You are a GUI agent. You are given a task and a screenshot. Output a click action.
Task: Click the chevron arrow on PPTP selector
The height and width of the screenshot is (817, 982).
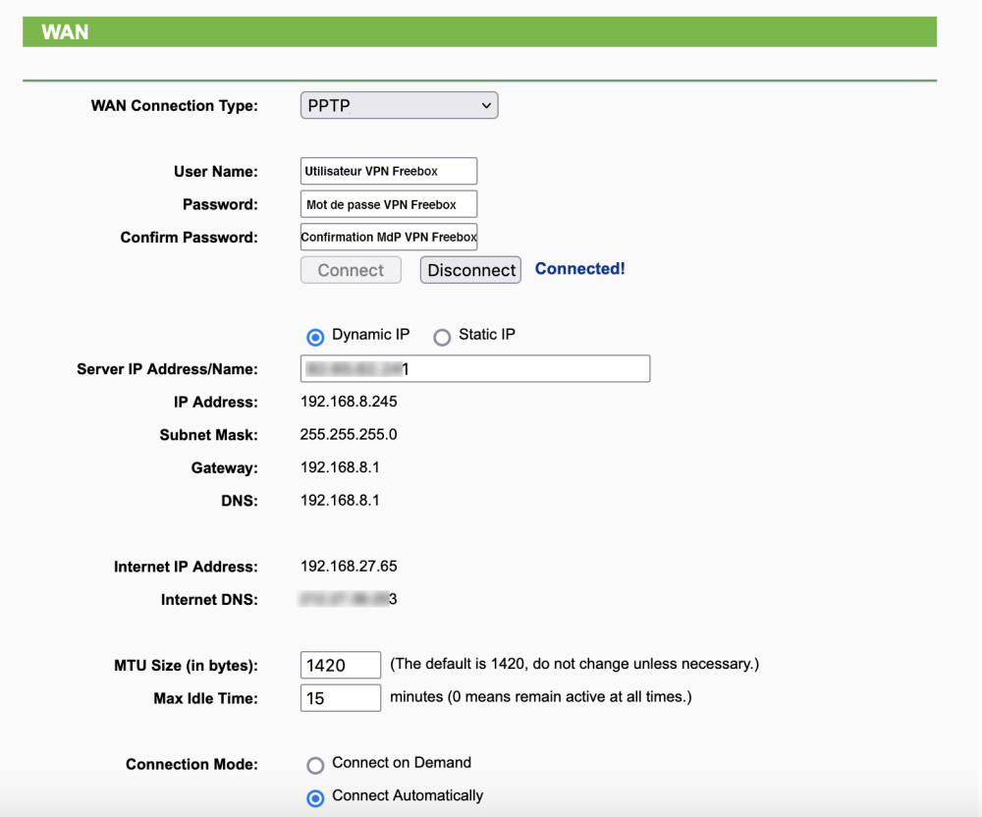485,105
